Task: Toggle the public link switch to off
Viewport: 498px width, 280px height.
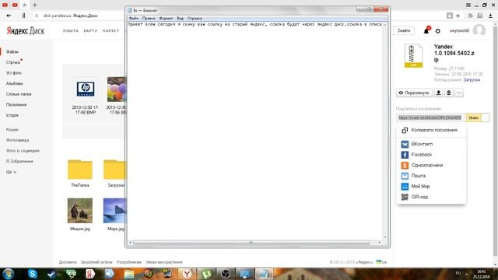Action: (478, 117)
